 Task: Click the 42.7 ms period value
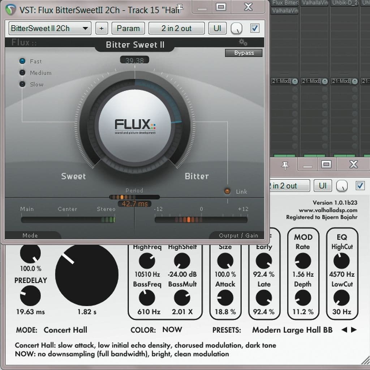tap(134, 203)
